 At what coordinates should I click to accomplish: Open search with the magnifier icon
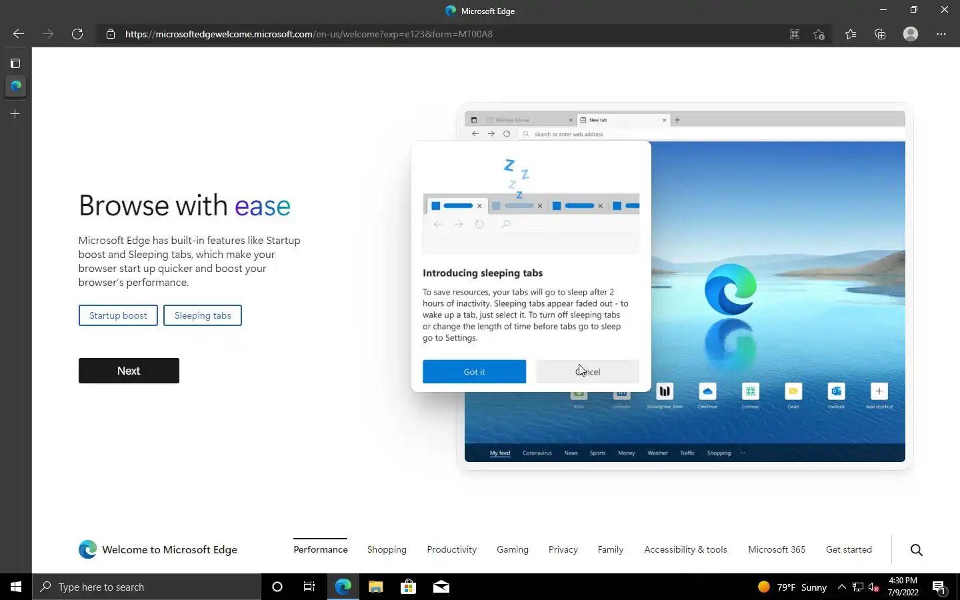point(917,550)
